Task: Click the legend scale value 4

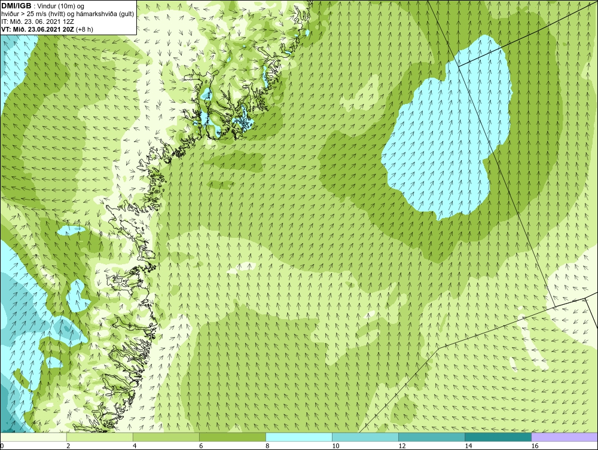Action: pos(134,446)
